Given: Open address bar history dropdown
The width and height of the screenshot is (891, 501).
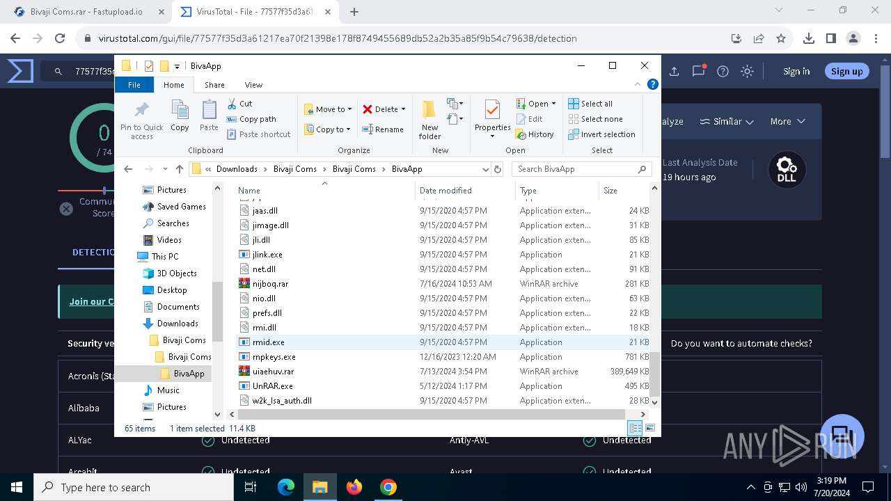Looking at the screenshot, I should pos(485,169).
